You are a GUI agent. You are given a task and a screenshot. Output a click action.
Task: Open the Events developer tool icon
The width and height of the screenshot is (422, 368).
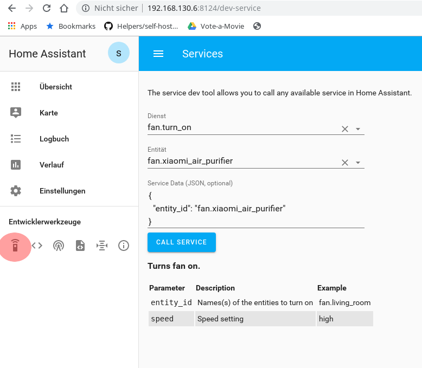coord(59,246)
